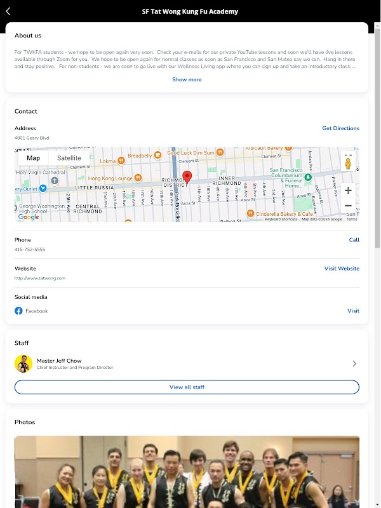Select website URL http://www.tatwong.com
The height and width of the screenshot is (508, 381).
click(x=40, y=278)
